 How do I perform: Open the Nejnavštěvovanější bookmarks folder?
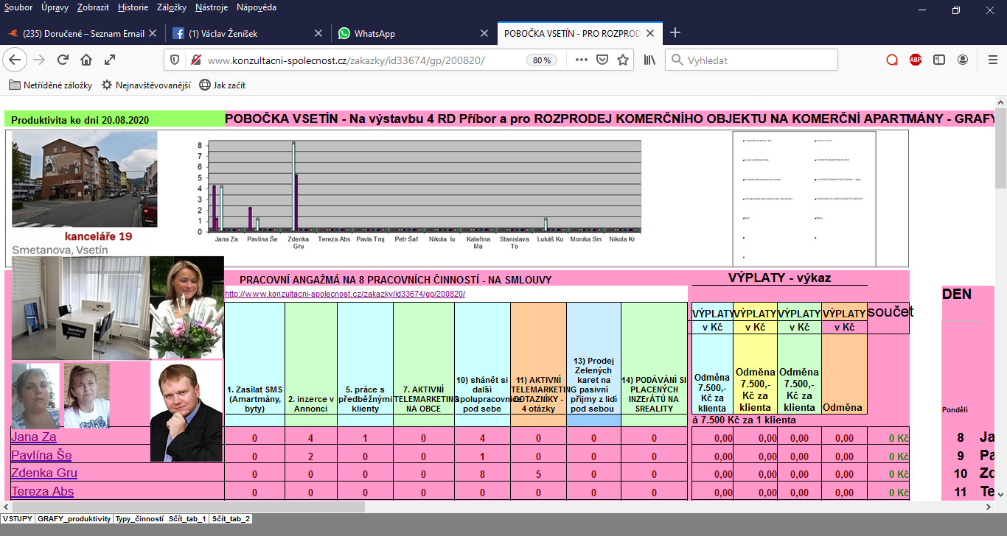146,85
